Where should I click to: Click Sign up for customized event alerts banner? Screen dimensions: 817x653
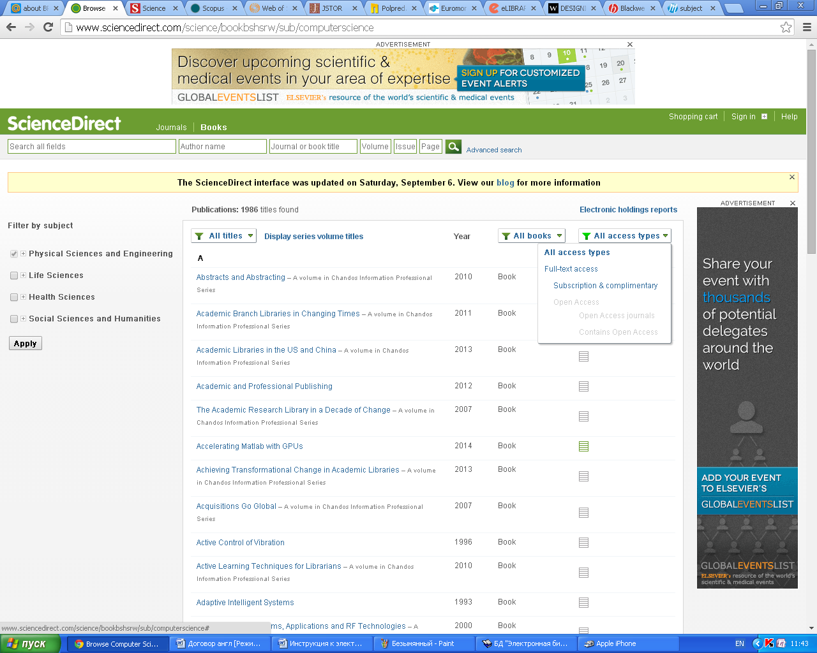[x=520, y=78]
